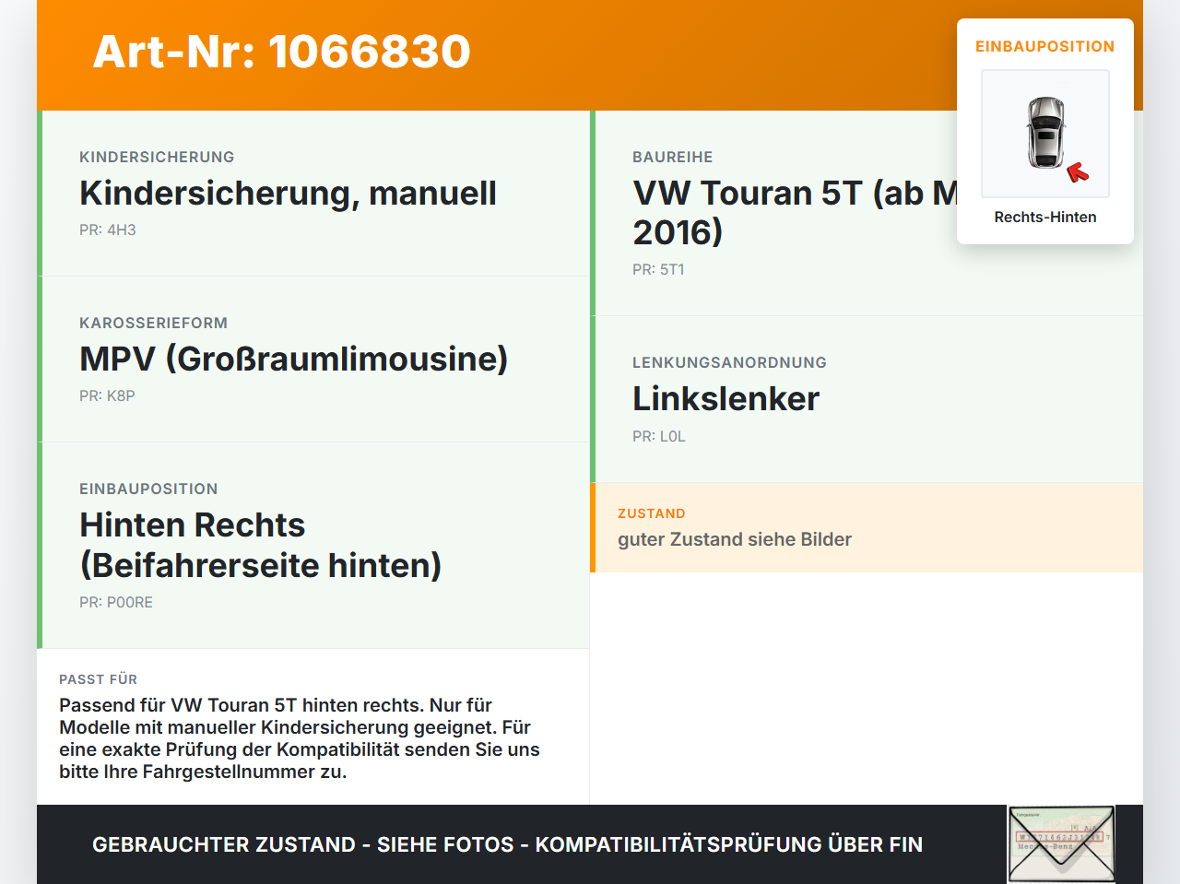
Task: Open the envelope image in footer
Action: coord(1061,844)
